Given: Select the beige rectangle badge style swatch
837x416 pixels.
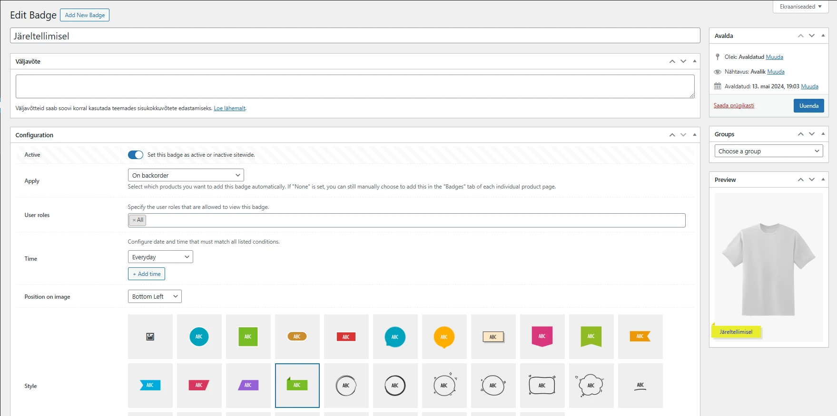Looking at the screenshot, I should point(493,337).
